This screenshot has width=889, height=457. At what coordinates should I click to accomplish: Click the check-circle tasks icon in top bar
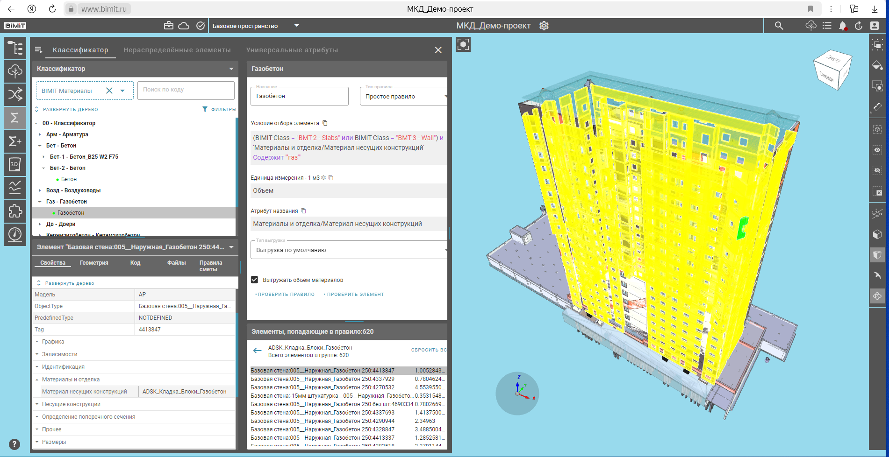[201, 26]
